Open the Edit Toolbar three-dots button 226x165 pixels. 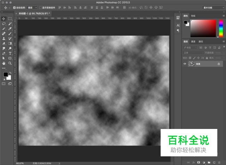[3, 68]
